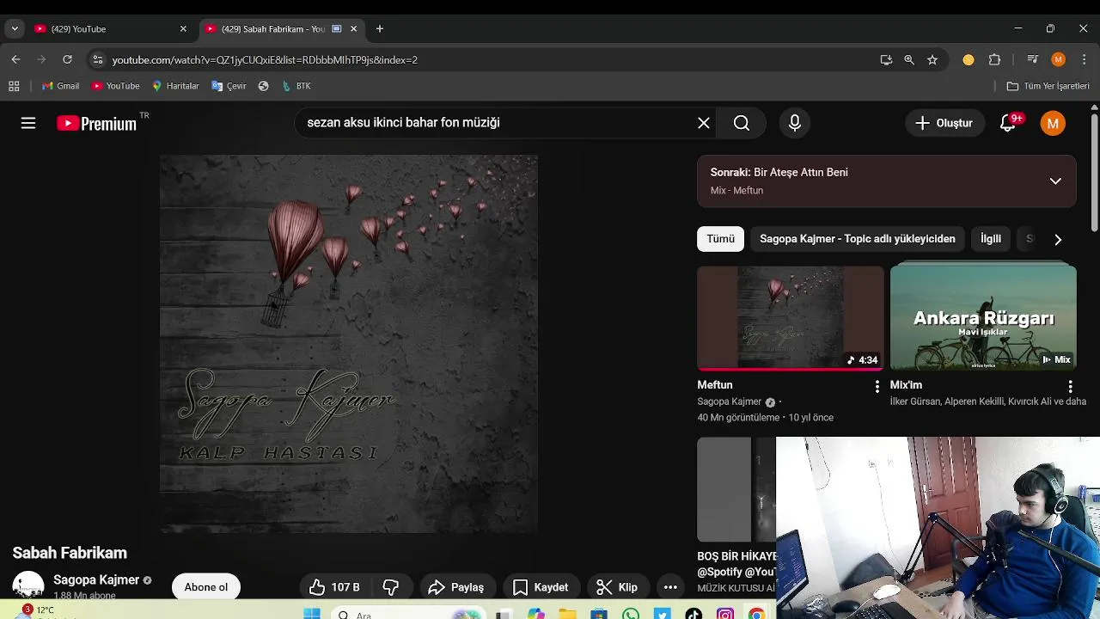
Task: Open Gmail bookmark
Action: point(60,86)
